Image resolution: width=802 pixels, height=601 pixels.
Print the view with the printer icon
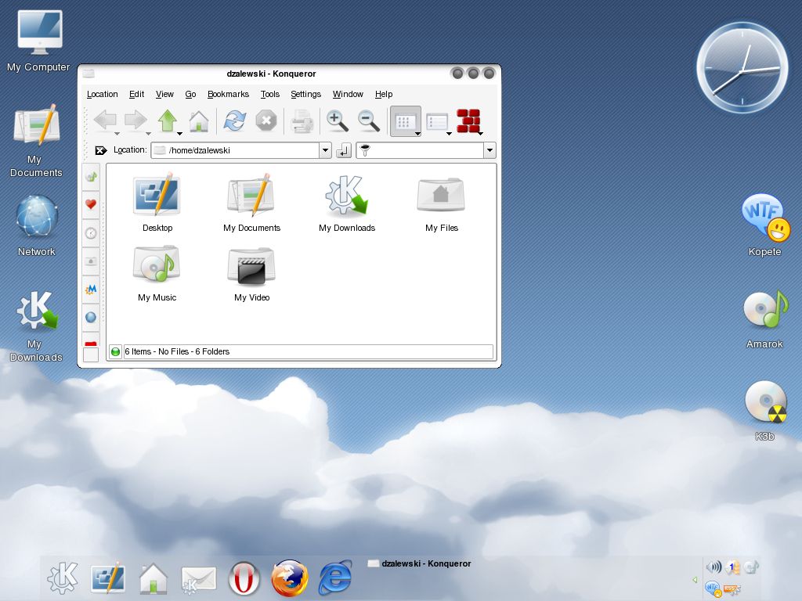click(302, 121)
